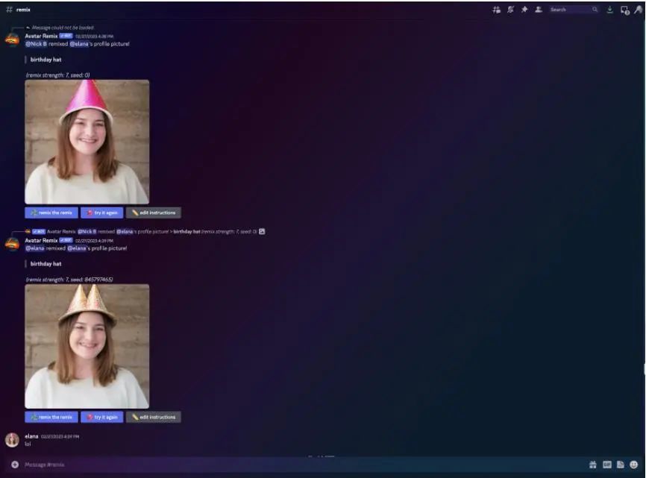Image resolution: width=646 pixels, height=478 pixels.
Task: Click the 'birthday hat' quote in the first message
Action: pos(46,60)
